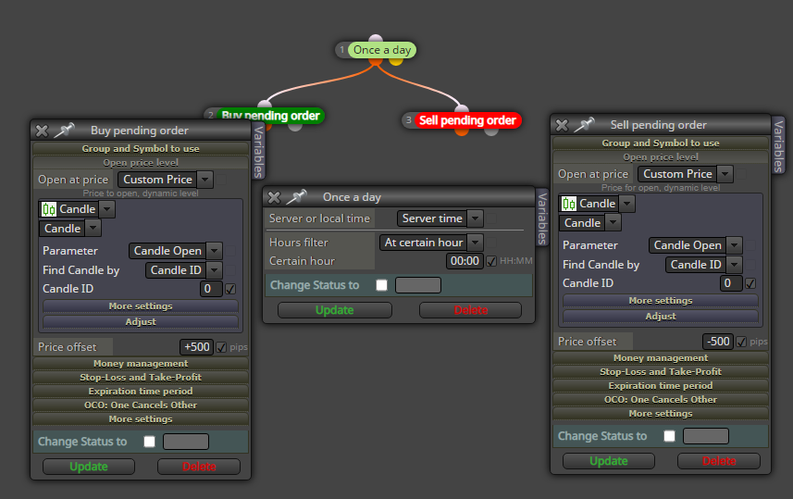Click Update in Sell pending order panel
Screen dimensions: 793x499
click(609, 461)
